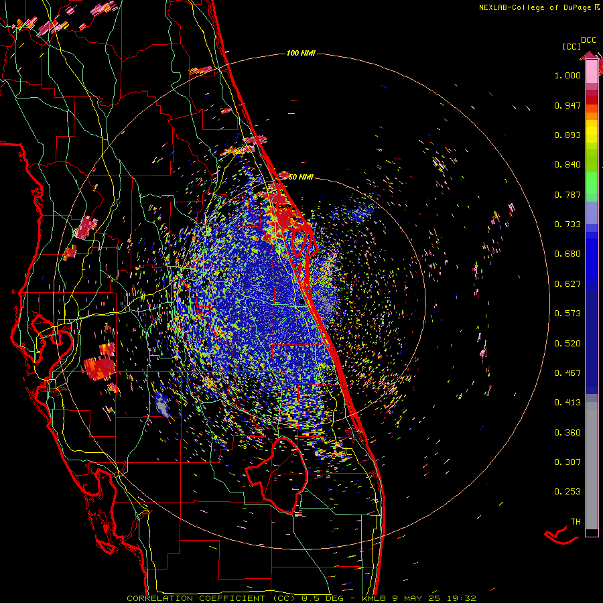This screenshot has height=603, width=603.
Task: Click the DCC label above the color bar
Action: pyautogui.click(x=588, y=40)
